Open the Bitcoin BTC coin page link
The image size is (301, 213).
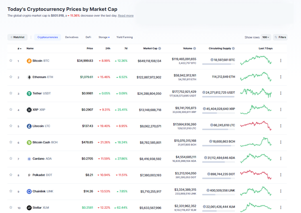[41, 61]
